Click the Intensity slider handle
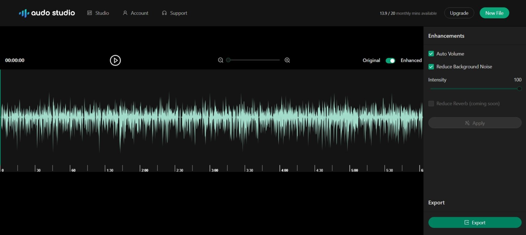526x235 pixels. point(519,88)
